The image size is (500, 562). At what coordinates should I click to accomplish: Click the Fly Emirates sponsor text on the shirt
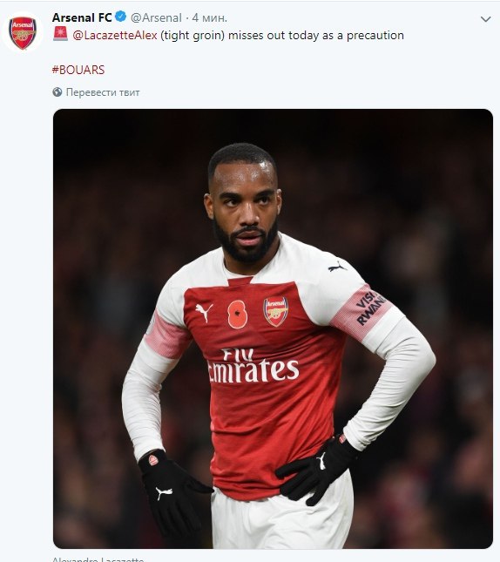[253, 365]
